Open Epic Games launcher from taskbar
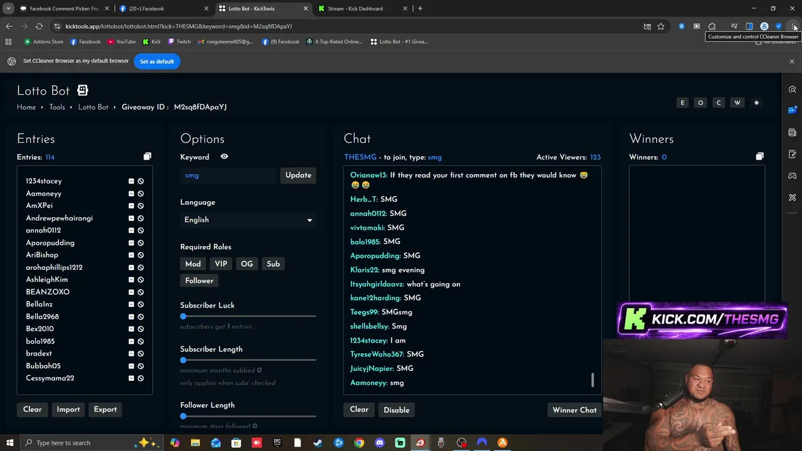This screenshot has height=451, width=802. 277,443
